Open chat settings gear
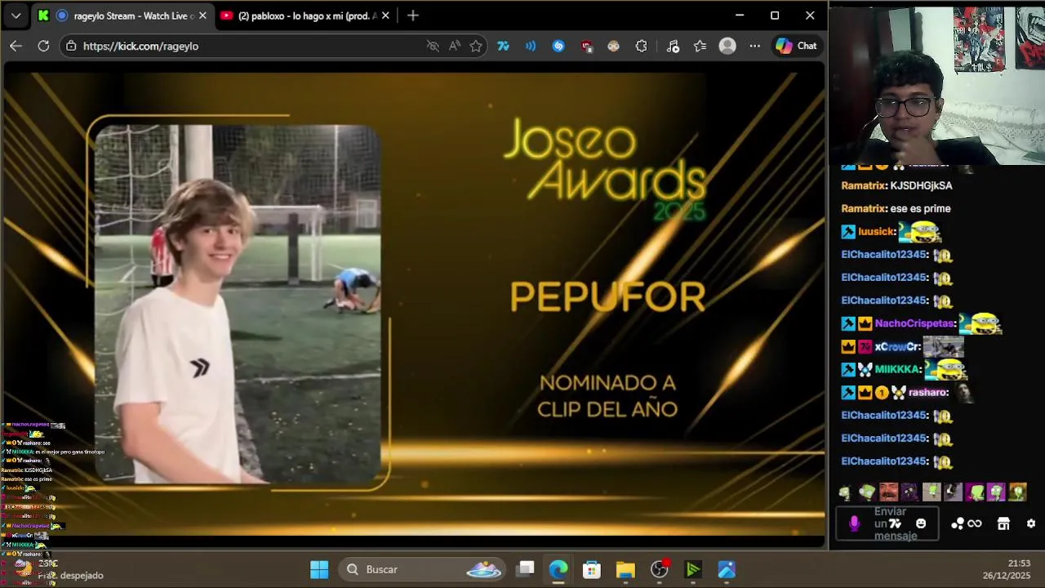The width and height of the screenshot is (1045, 588). [x=1031, y=523]
